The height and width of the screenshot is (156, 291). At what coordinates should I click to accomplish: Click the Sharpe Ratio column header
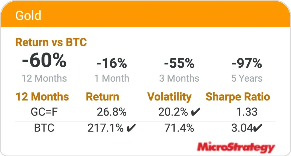(238, 97)
